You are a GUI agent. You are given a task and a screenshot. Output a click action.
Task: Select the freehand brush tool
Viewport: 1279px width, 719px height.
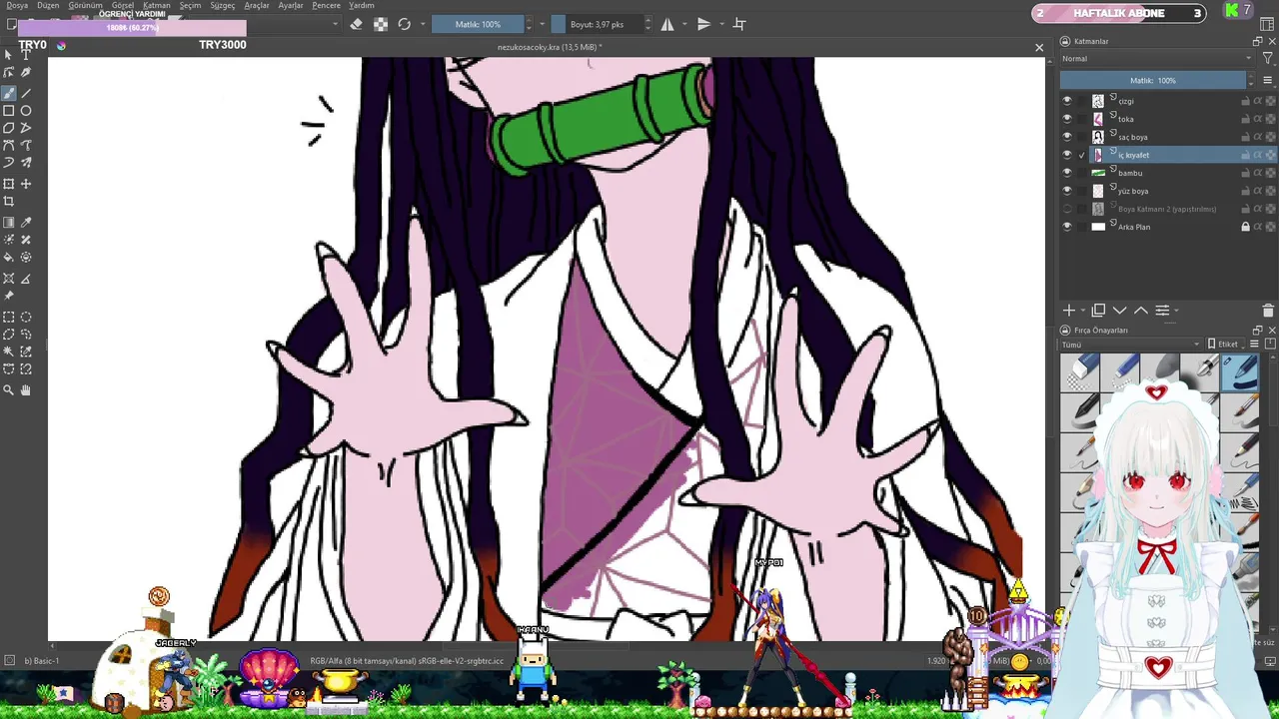(9, 93)
